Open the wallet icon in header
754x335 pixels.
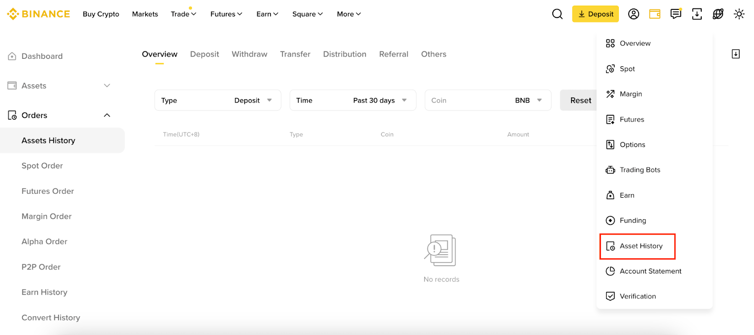[655, 14]
